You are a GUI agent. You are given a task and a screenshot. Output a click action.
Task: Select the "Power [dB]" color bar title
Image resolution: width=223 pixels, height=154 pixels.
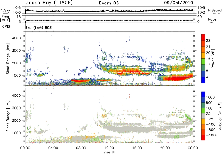click(213, 59)
